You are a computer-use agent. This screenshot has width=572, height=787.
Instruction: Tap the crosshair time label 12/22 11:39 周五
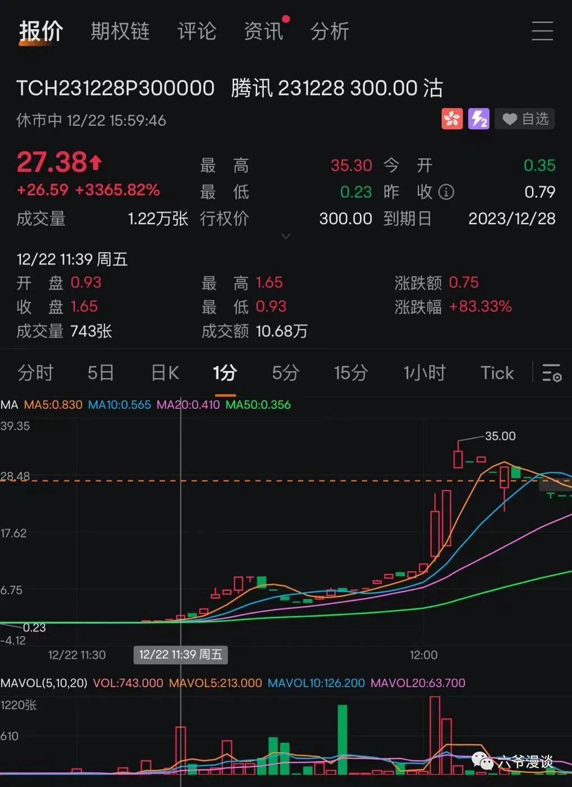[x=181, y=654]
